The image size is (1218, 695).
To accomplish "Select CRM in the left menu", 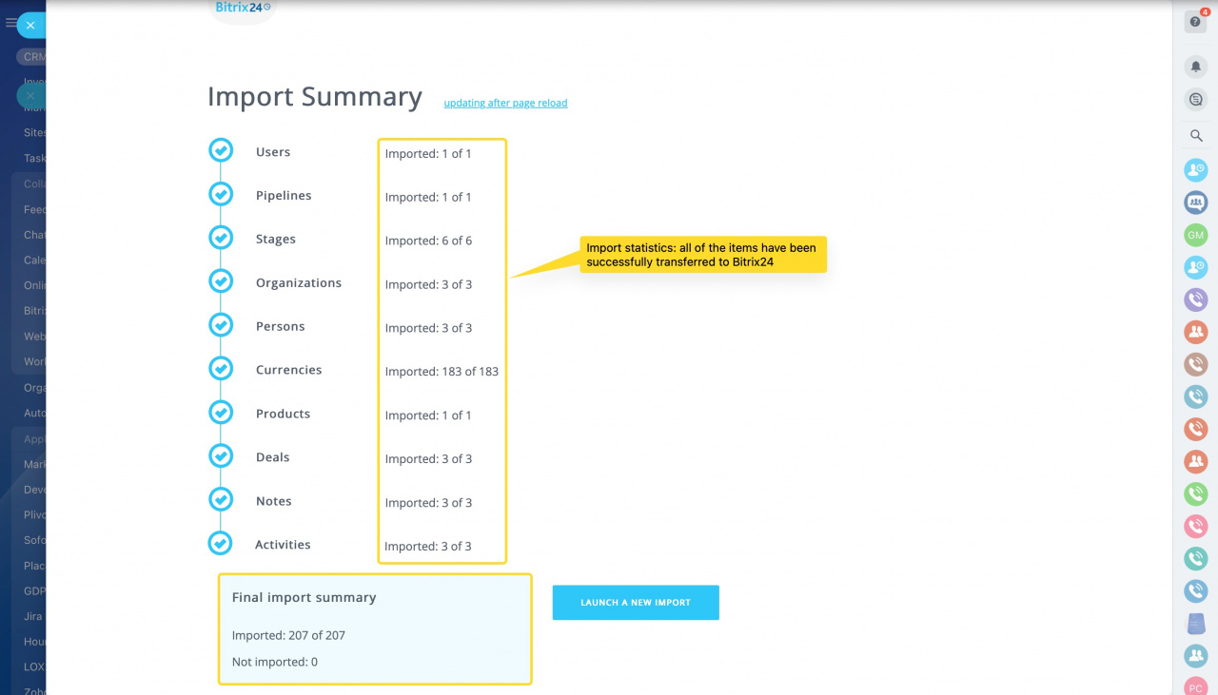I will pos(32,57).
